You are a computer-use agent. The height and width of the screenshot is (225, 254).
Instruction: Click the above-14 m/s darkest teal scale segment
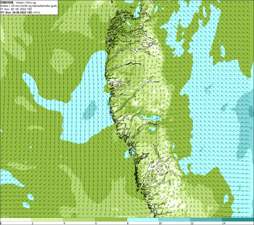[x=238, y=220]
